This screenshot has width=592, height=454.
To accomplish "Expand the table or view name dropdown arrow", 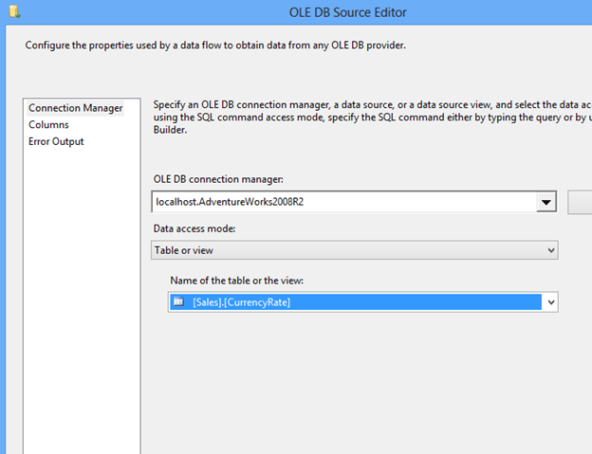I will point(550,302).
